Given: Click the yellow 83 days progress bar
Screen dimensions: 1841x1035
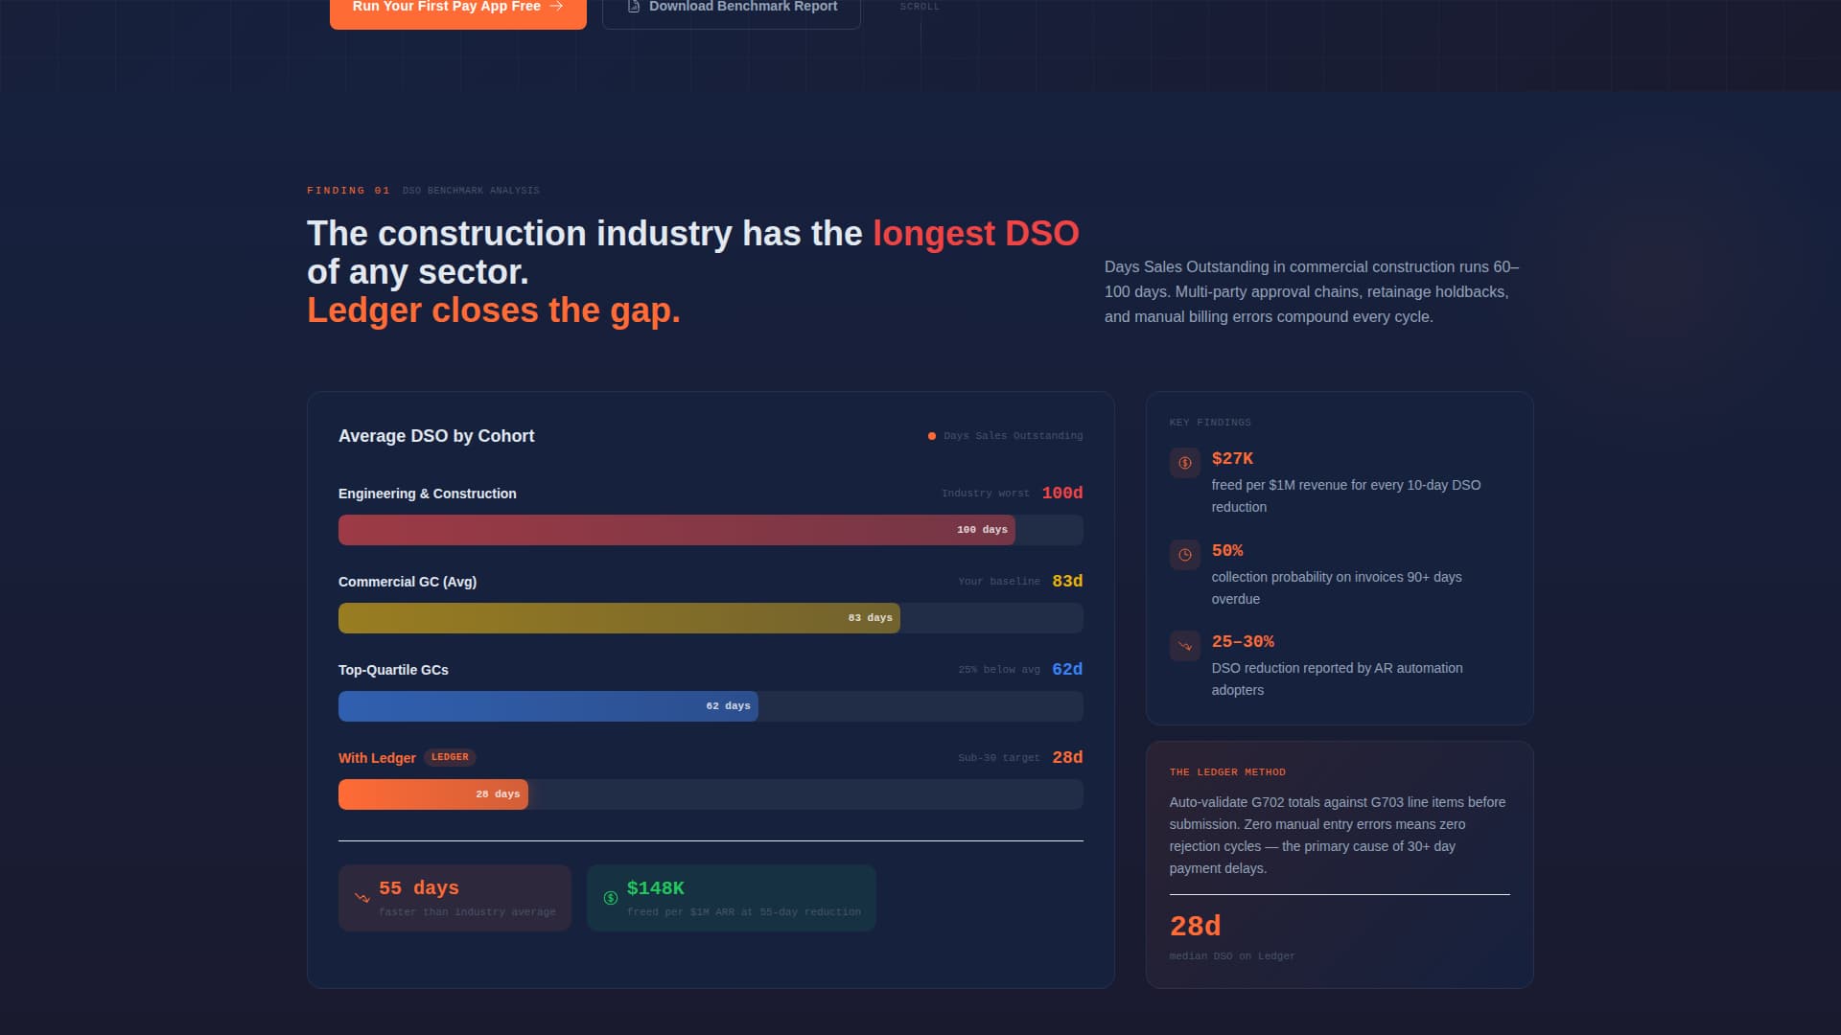Looking at the screenshot, I should click(619, 618).
